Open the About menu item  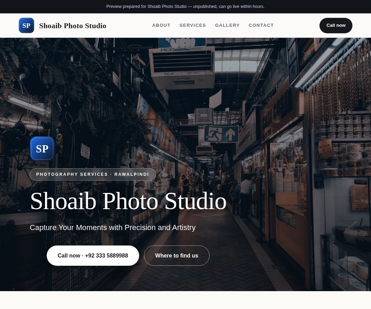click(161, 25)
